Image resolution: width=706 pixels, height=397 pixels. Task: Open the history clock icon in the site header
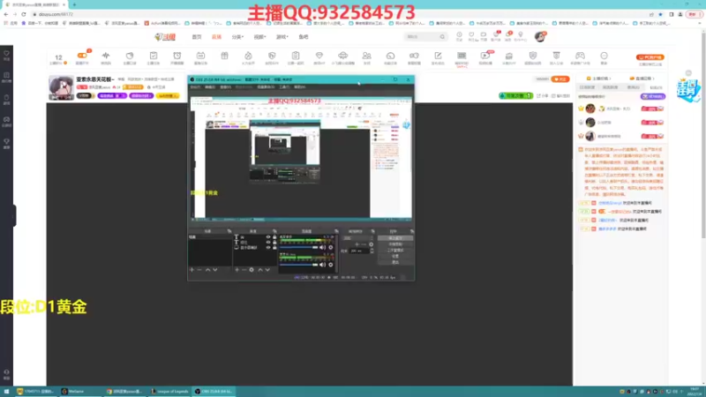pos(459,34)
